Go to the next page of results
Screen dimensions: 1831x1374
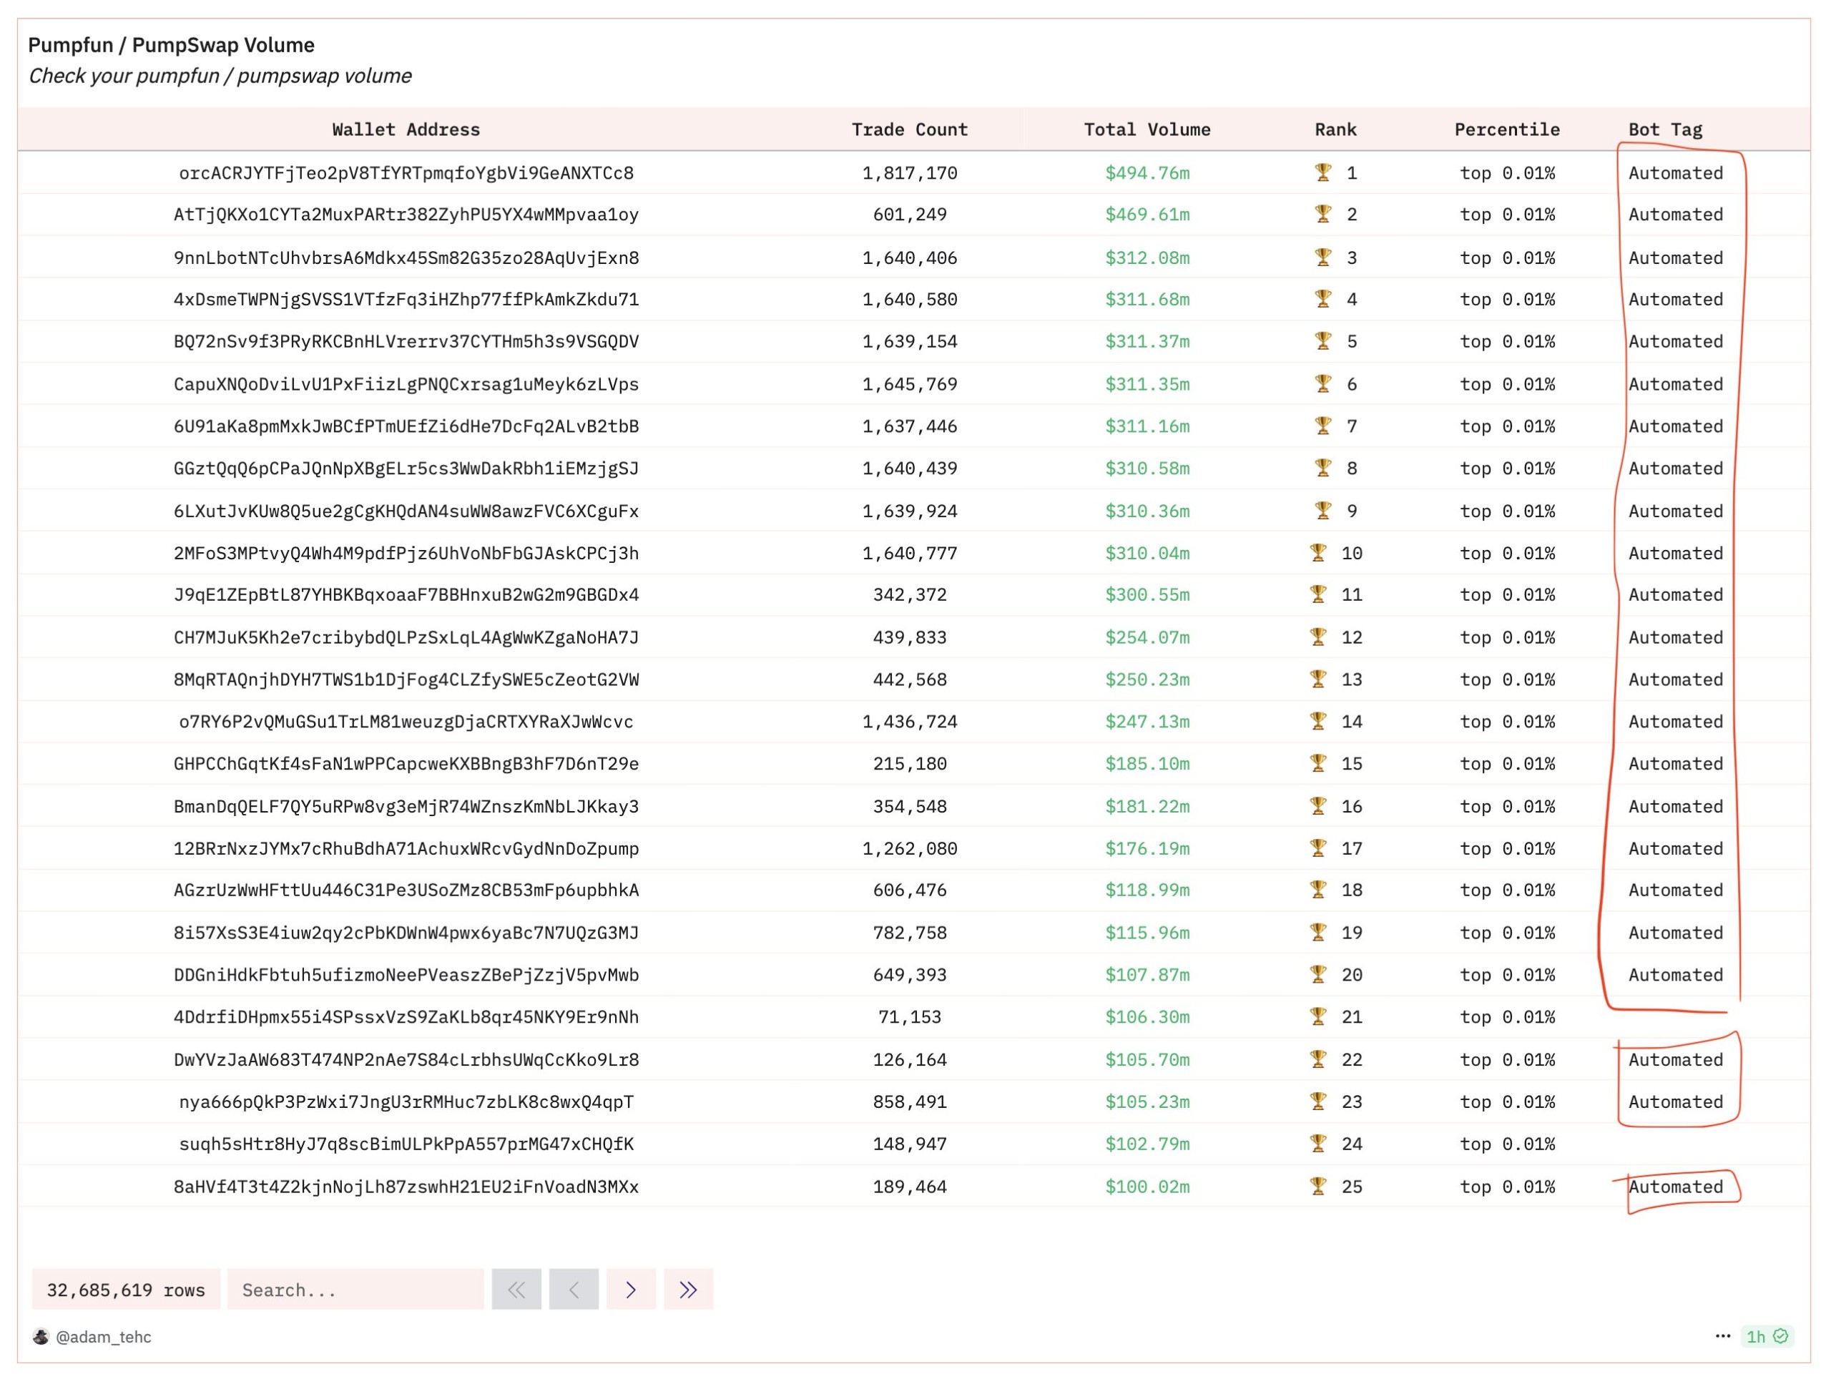point(631,1290)
